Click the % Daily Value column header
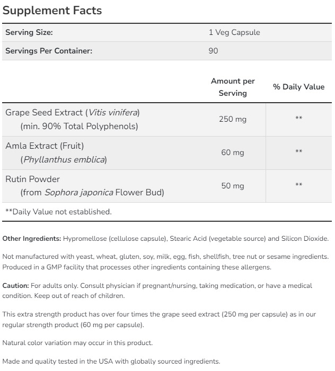 298,87
